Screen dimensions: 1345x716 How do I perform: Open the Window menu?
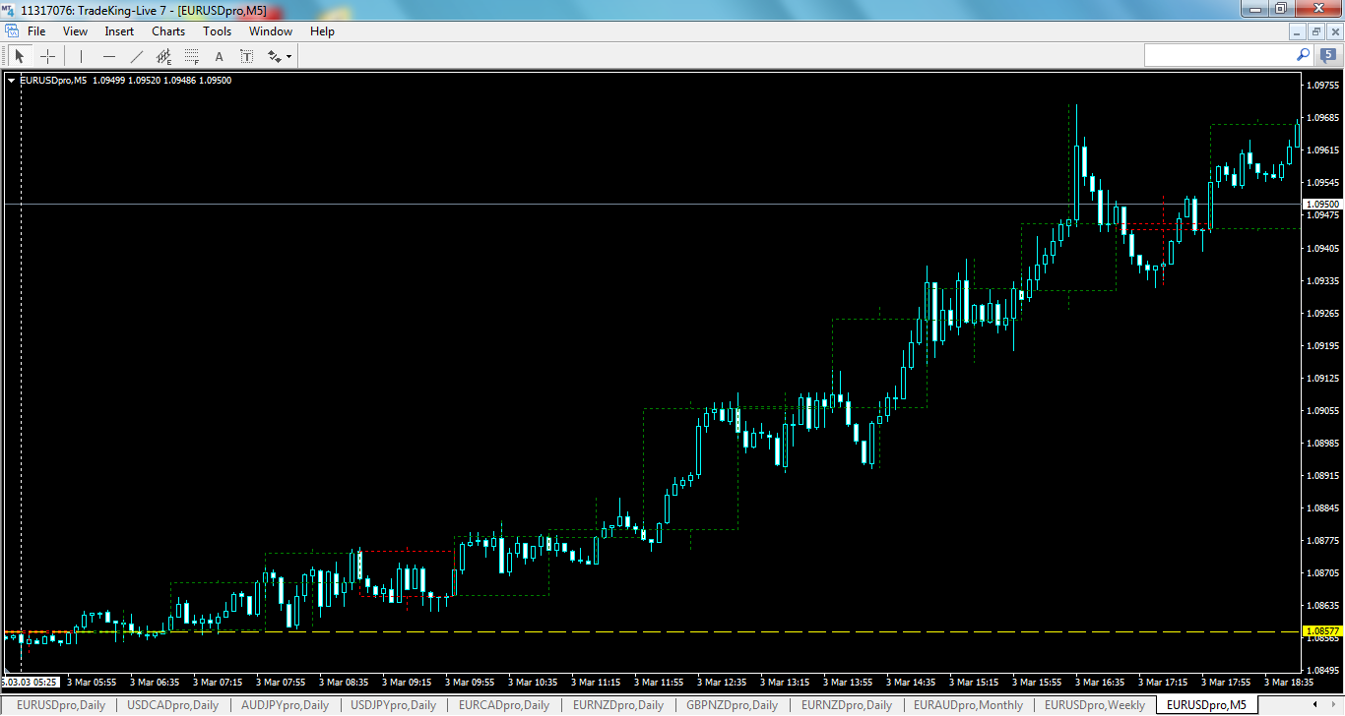coord(270,31)
